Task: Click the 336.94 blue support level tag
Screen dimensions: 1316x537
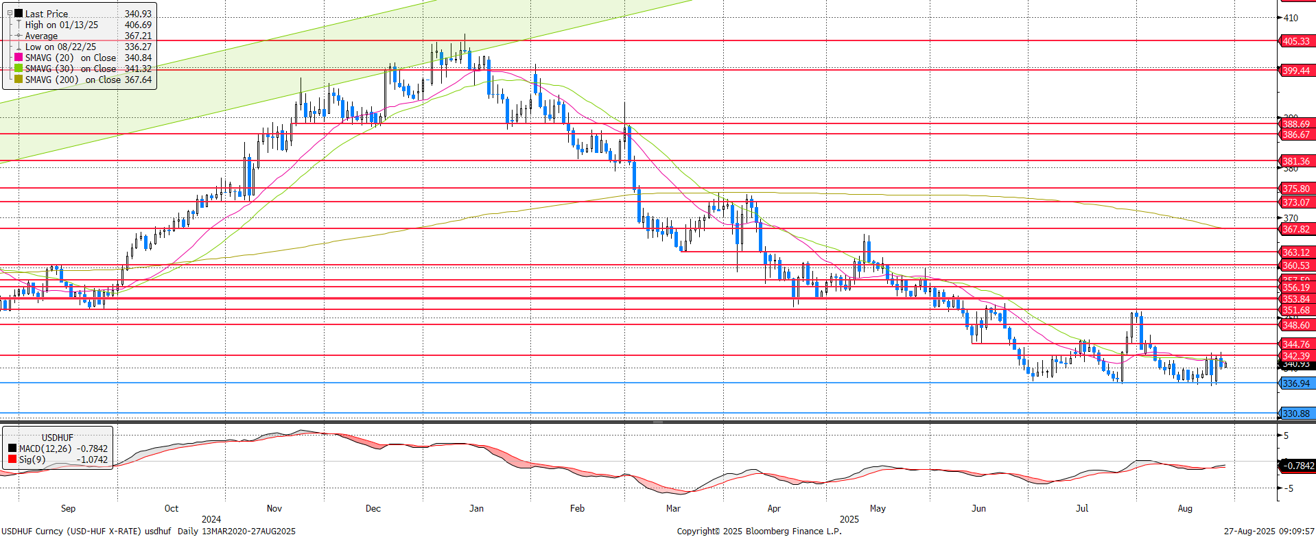Action: point(1296,383)
